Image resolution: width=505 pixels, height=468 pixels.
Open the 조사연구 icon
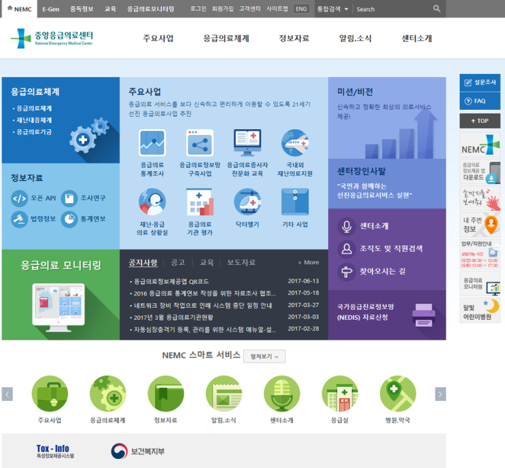point(69,198)
